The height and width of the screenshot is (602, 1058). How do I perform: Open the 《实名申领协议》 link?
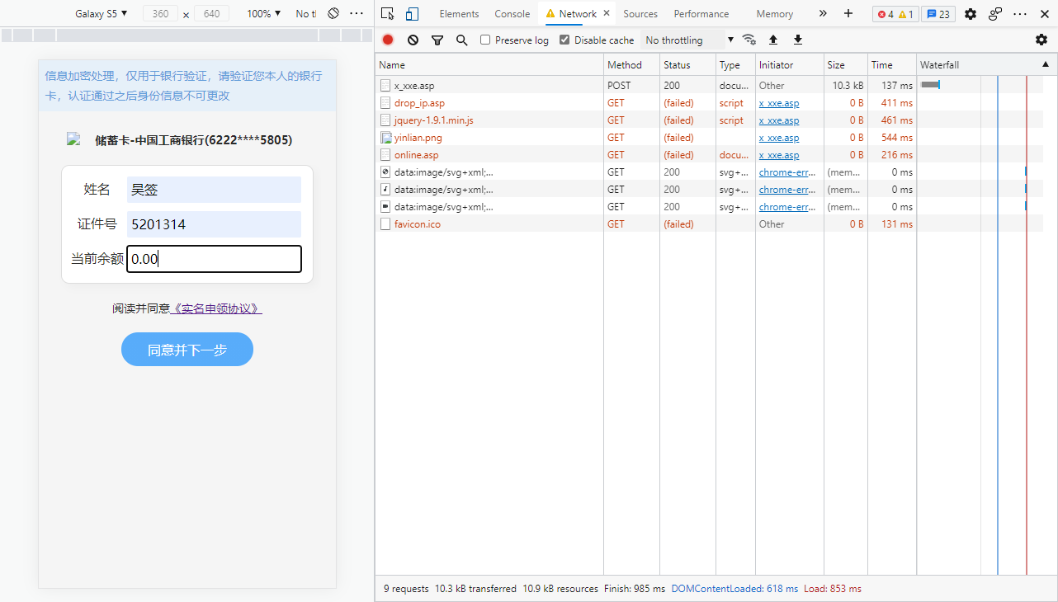pos(216,308)
